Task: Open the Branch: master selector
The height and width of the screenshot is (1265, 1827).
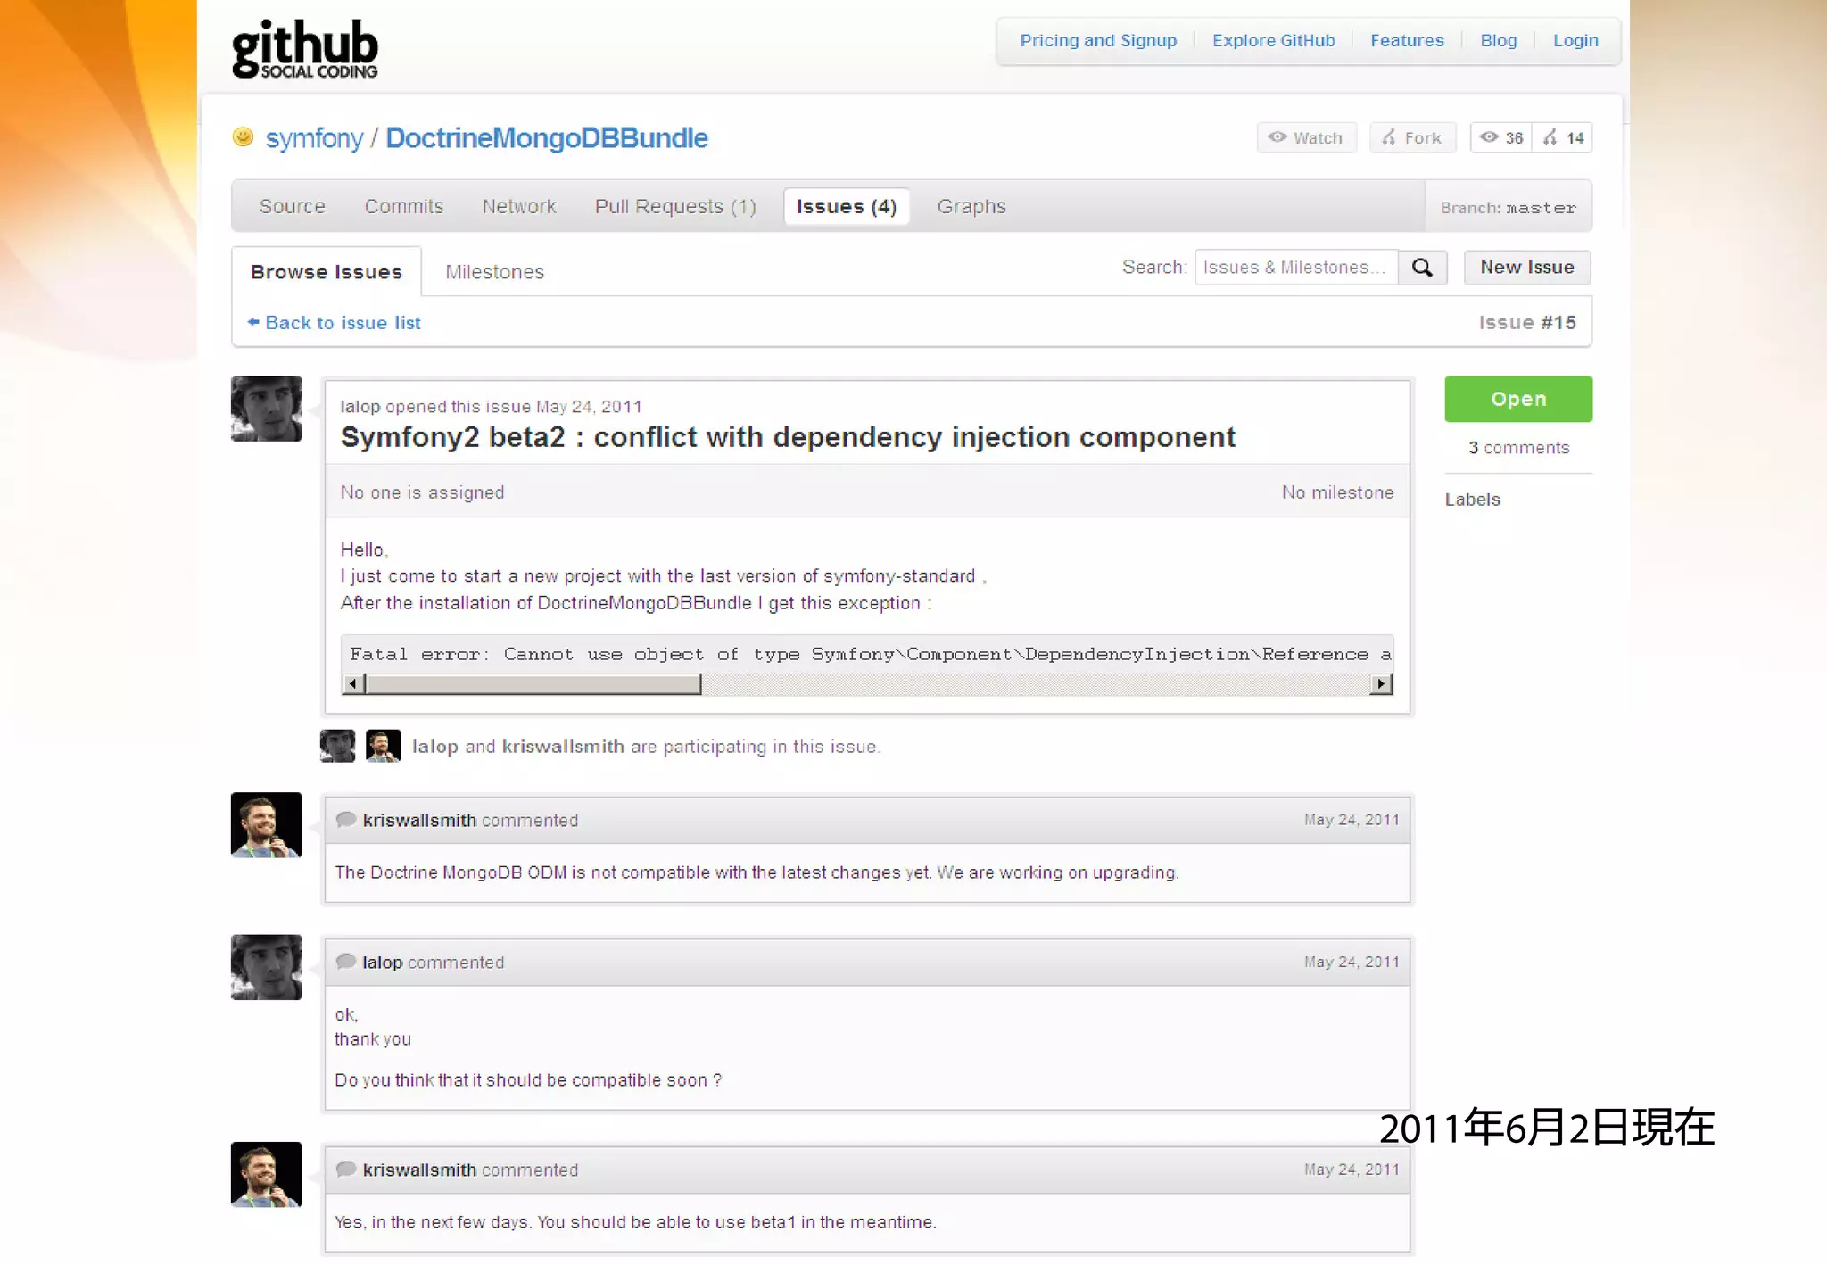Action: pos(1508,208)
